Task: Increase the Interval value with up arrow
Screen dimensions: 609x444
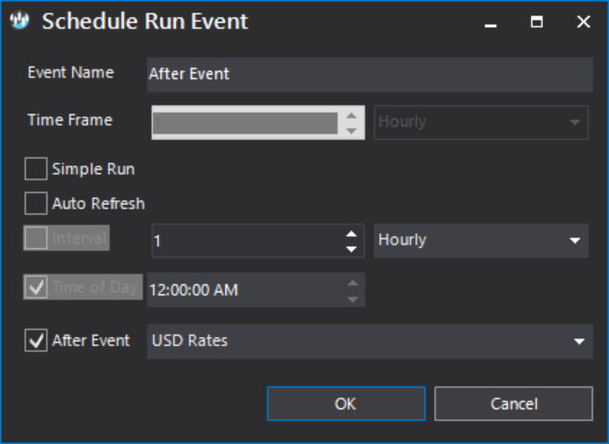Action: (351, 234)
